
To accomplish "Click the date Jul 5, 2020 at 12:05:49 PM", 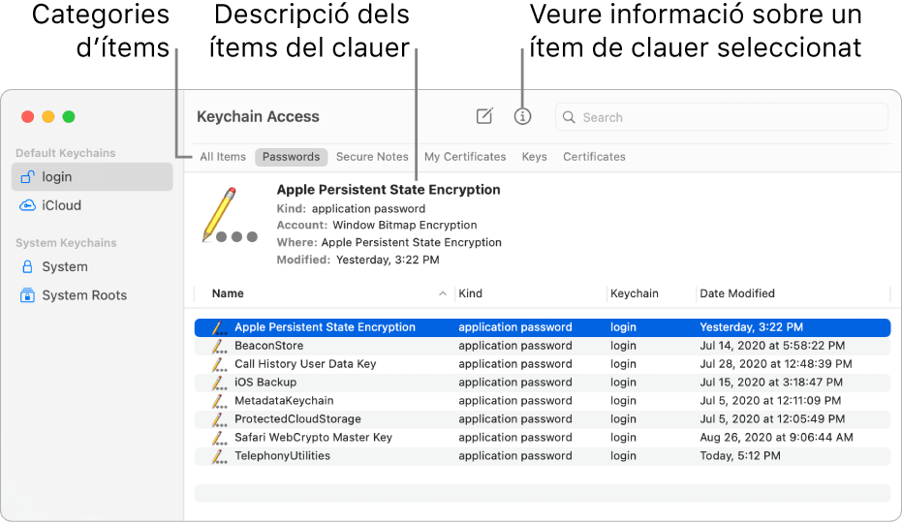I will 772,419.
